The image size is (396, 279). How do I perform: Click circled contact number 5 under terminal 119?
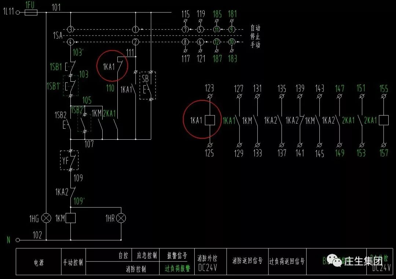coord(200,30)
